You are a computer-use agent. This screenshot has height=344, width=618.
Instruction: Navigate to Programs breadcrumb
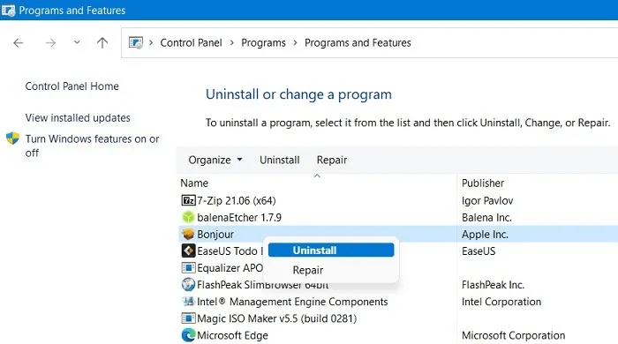[x=263, y=42]
